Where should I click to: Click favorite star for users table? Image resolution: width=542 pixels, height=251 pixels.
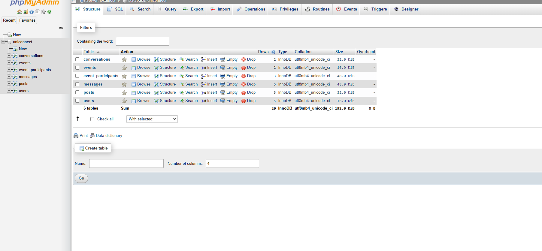(x=124, y=101)
